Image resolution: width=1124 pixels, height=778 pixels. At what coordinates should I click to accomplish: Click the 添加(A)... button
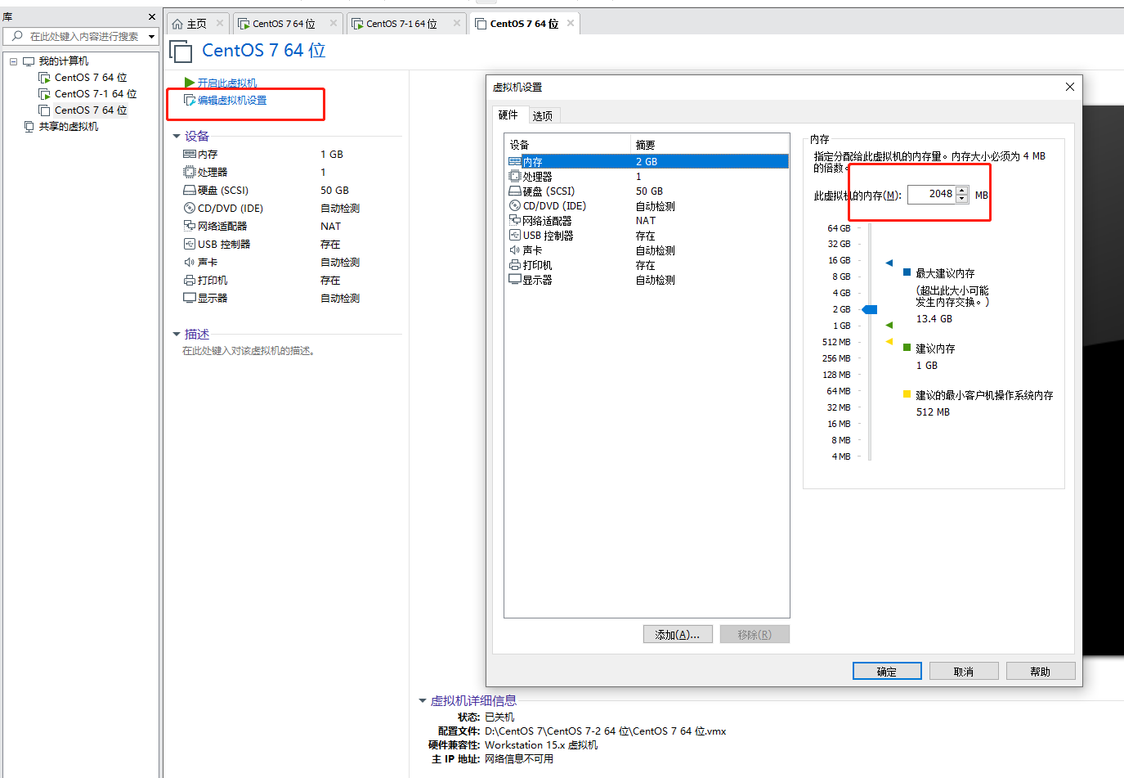tap(678, 634)
